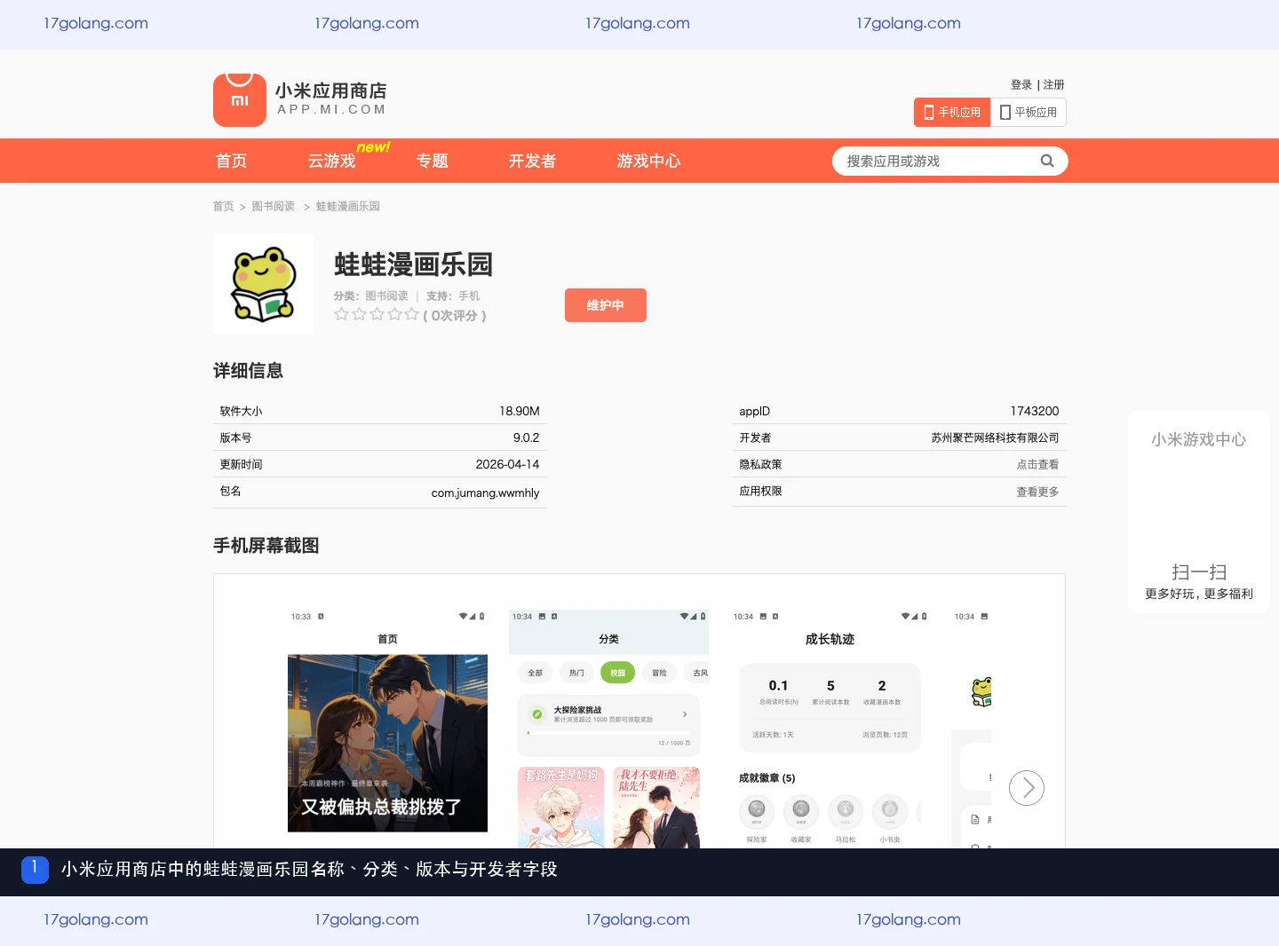
Task: Click the rating stars row
Action: tap(377, 314)
